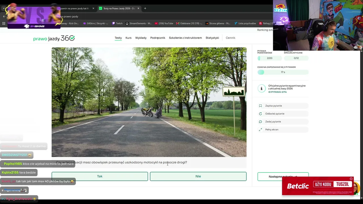Refresh question with Odśwież pytanie
This screenshot has height=204, width=363.
[x=283, y=114]
